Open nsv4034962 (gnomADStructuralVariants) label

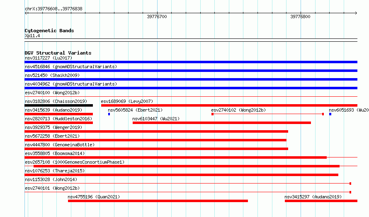pyautogui.click(x=71, y=84)
